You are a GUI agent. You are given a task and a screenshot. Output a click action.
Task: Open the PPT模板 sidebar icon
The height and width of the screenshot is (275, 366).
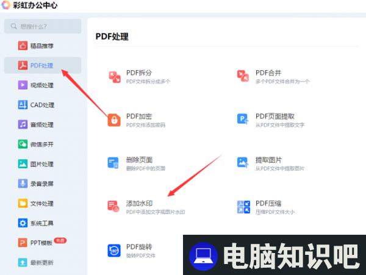click(x=23, y=243)
